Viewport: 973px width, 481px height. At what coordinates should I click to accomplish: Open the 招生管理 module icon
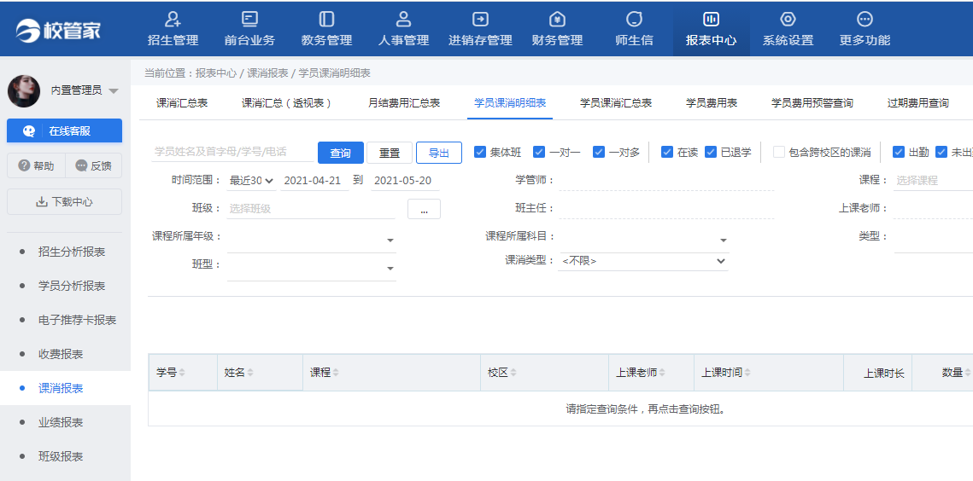(173, 20)
